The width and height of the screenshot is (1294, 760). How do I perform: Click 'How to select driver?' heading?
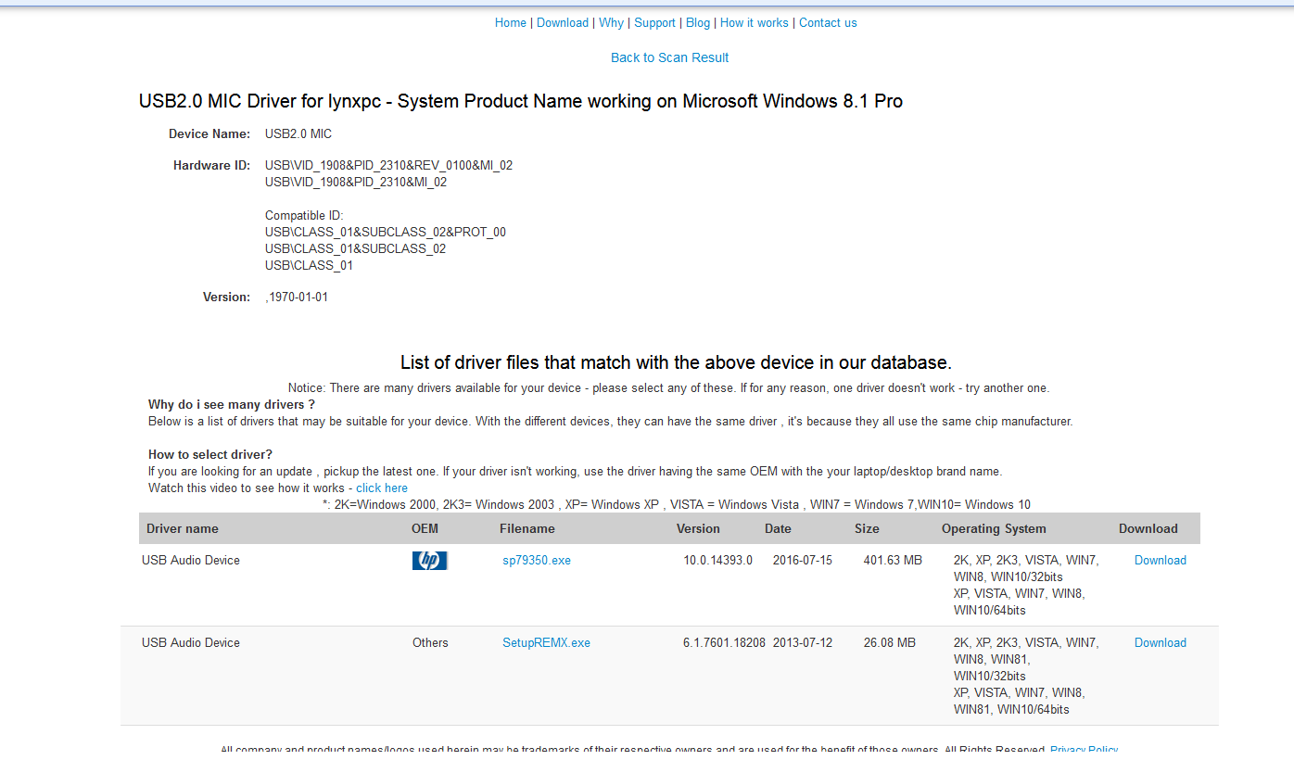(210, 455)
